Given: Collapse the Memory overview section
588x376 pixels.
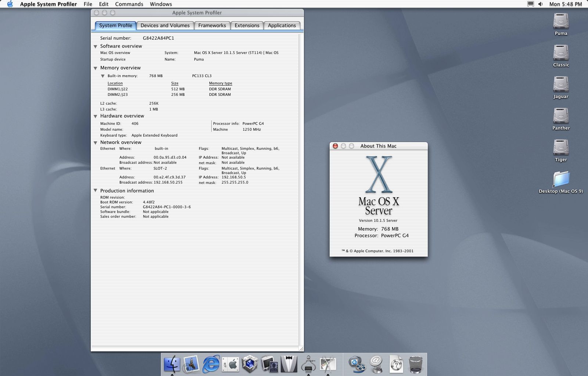Looking at the screenshot, I should 95,68.
